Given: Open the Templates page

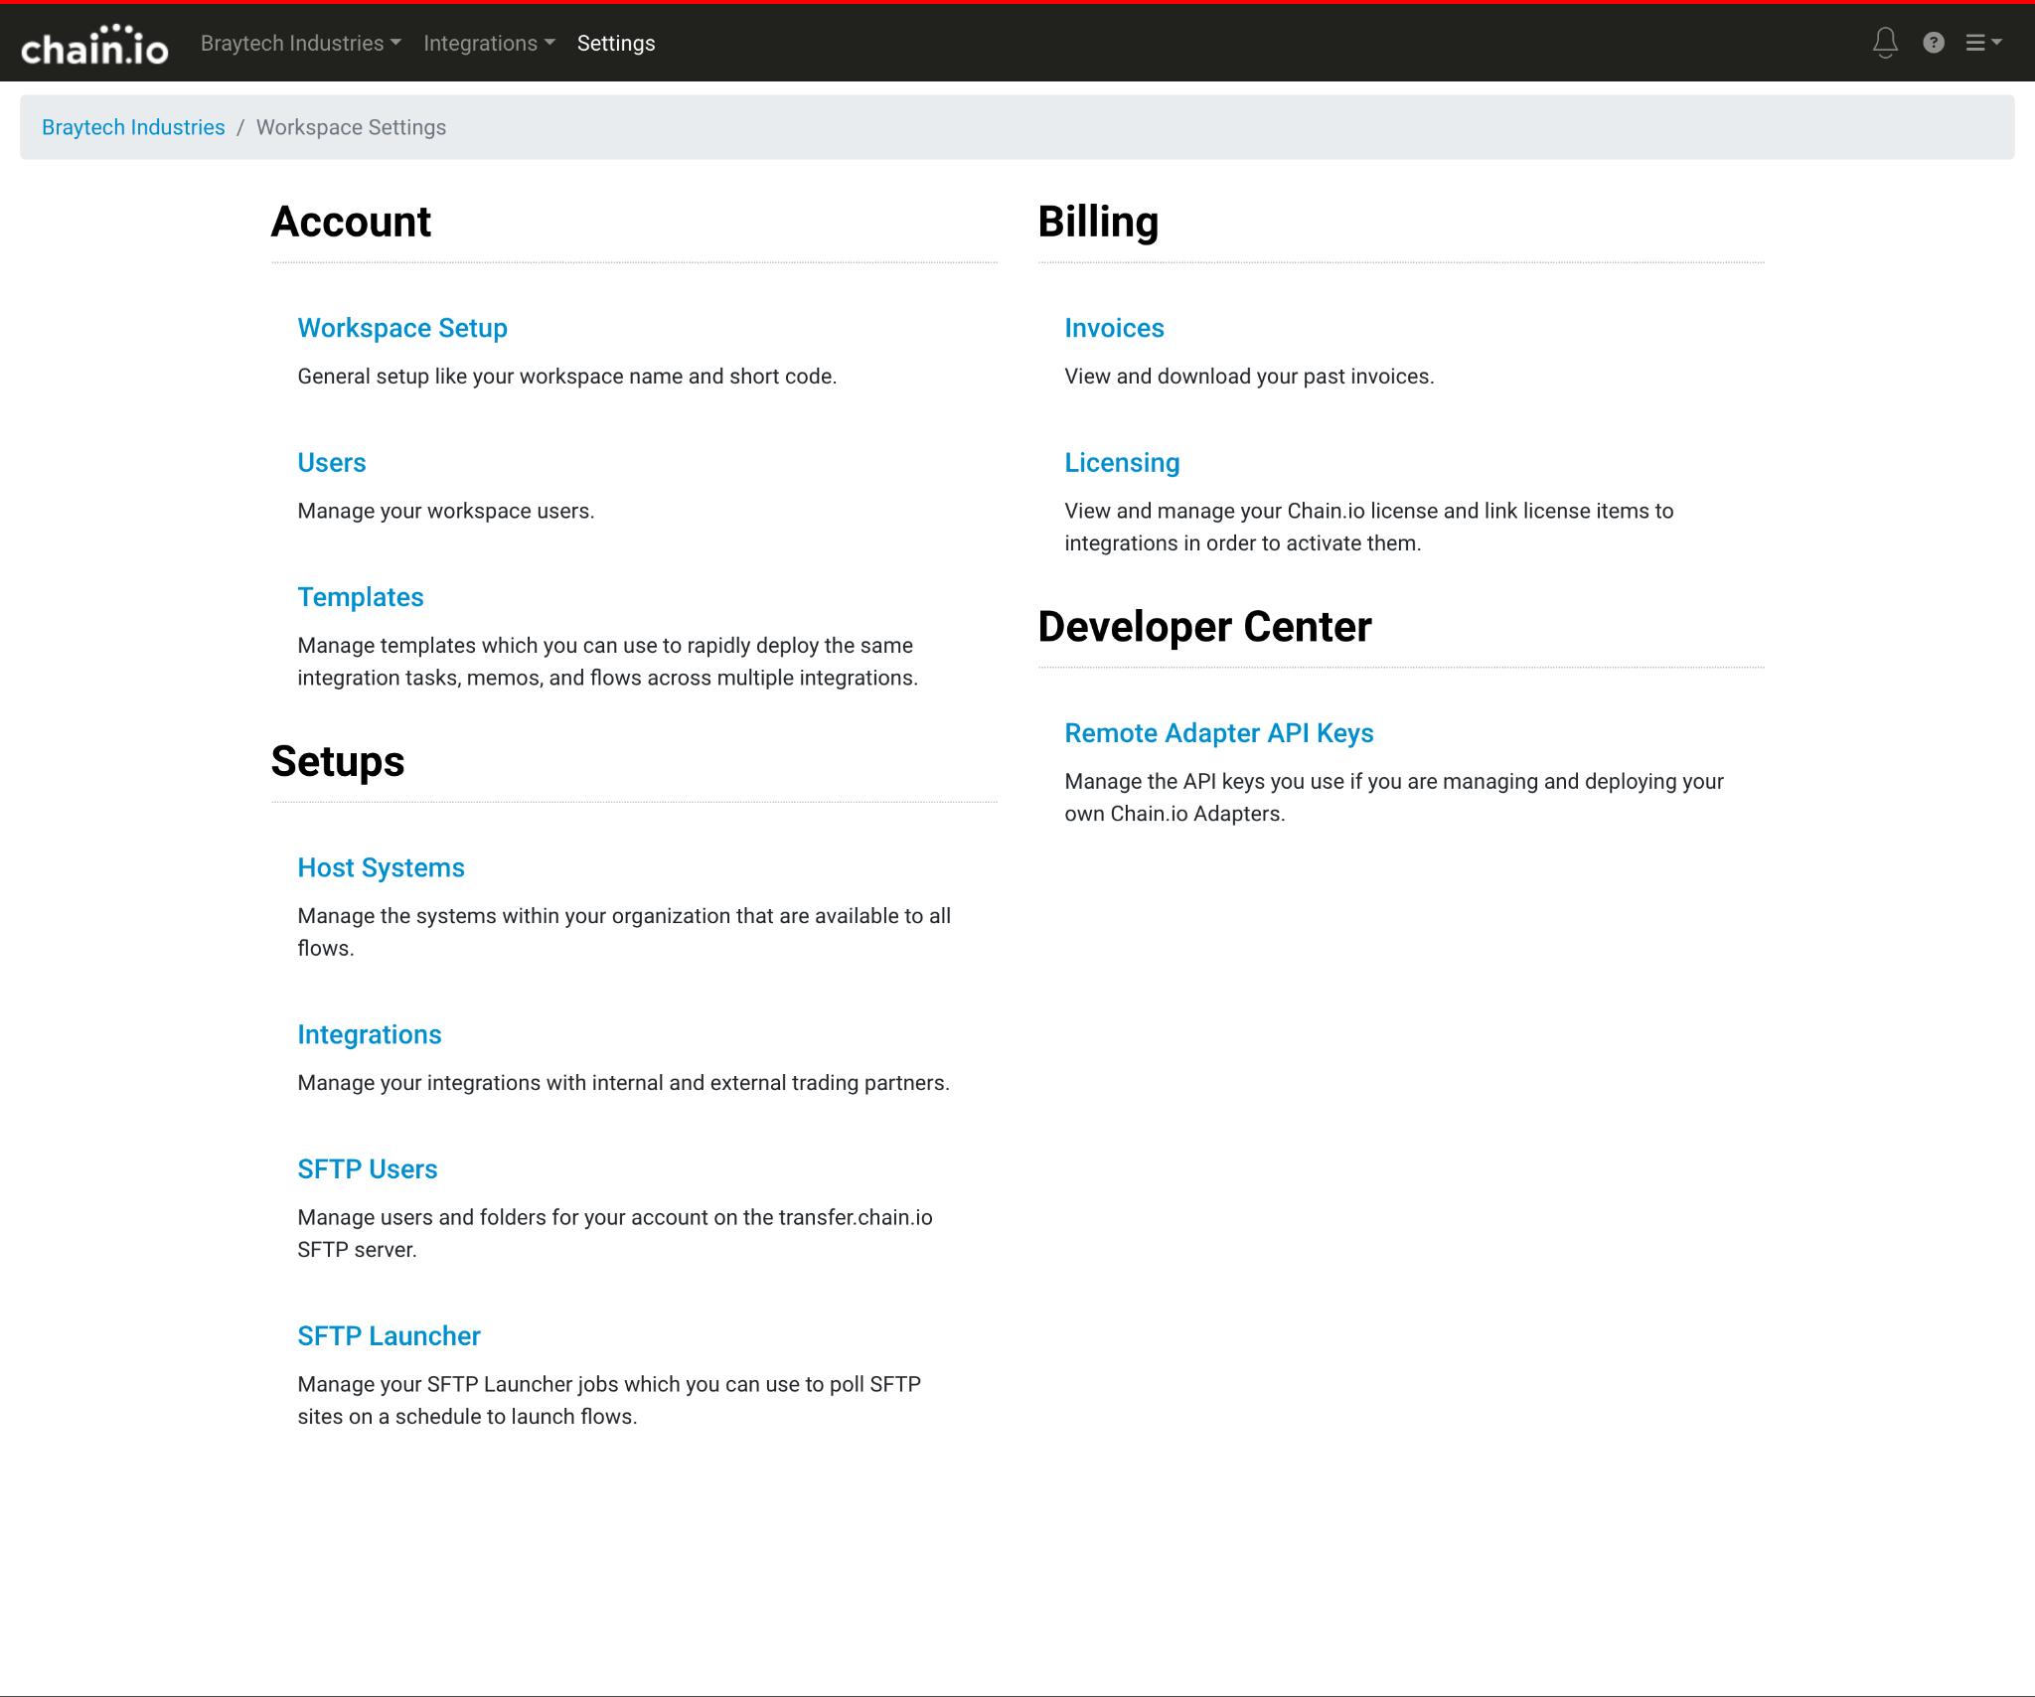Looking at the screenshot, I should tap(361, 596).
